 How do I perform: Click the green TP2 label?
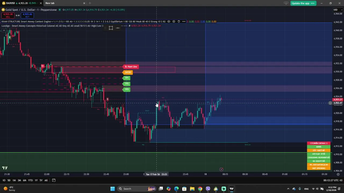pyautogui.click(x=126, y=84)
